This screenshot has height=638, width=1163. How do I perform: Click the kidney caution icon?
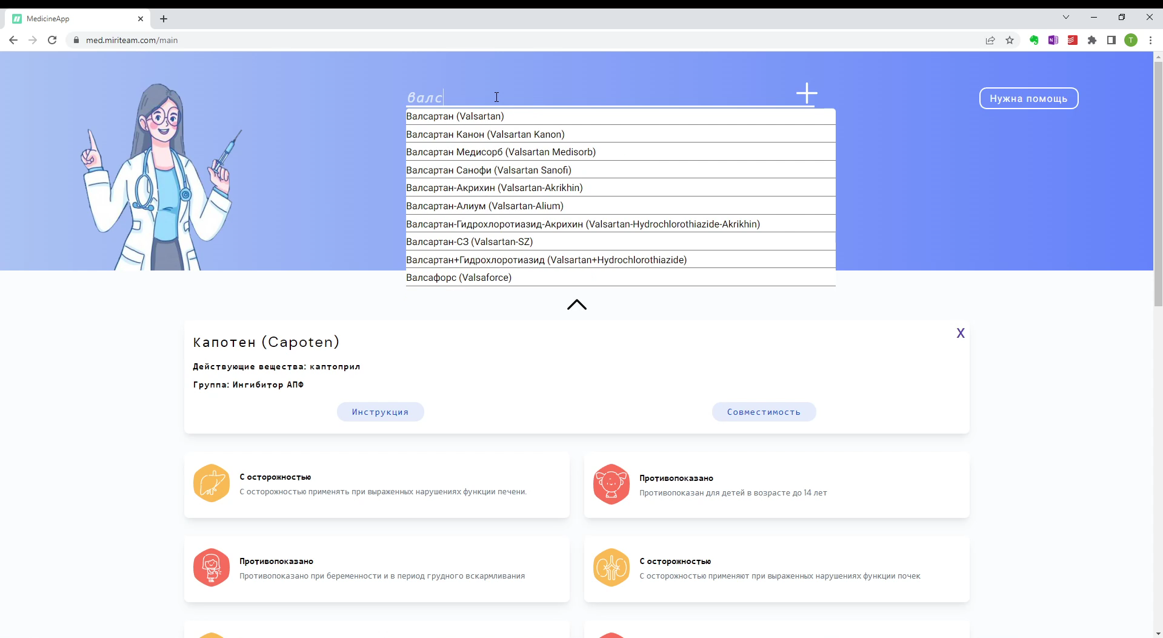[x=611, y=568]
